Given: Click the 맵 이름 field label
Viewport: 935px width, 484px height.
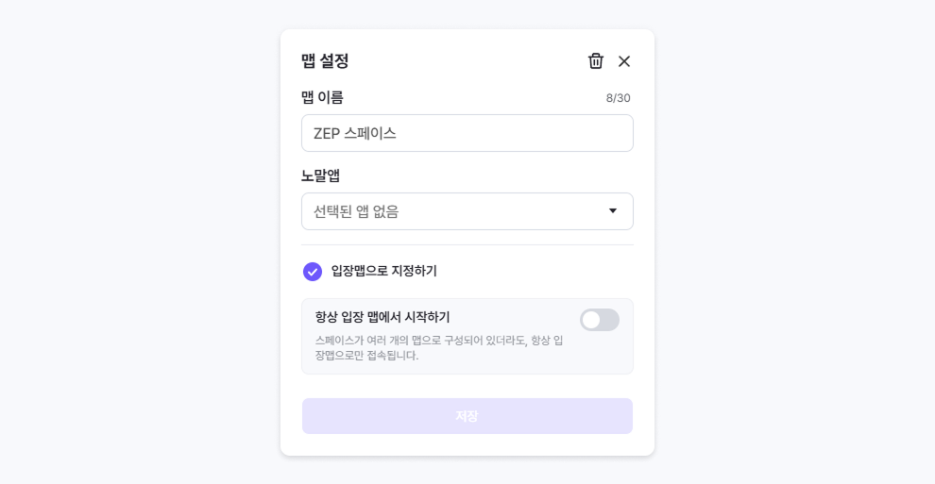Looking at the screenshot, I should click(x=322, y=97).
